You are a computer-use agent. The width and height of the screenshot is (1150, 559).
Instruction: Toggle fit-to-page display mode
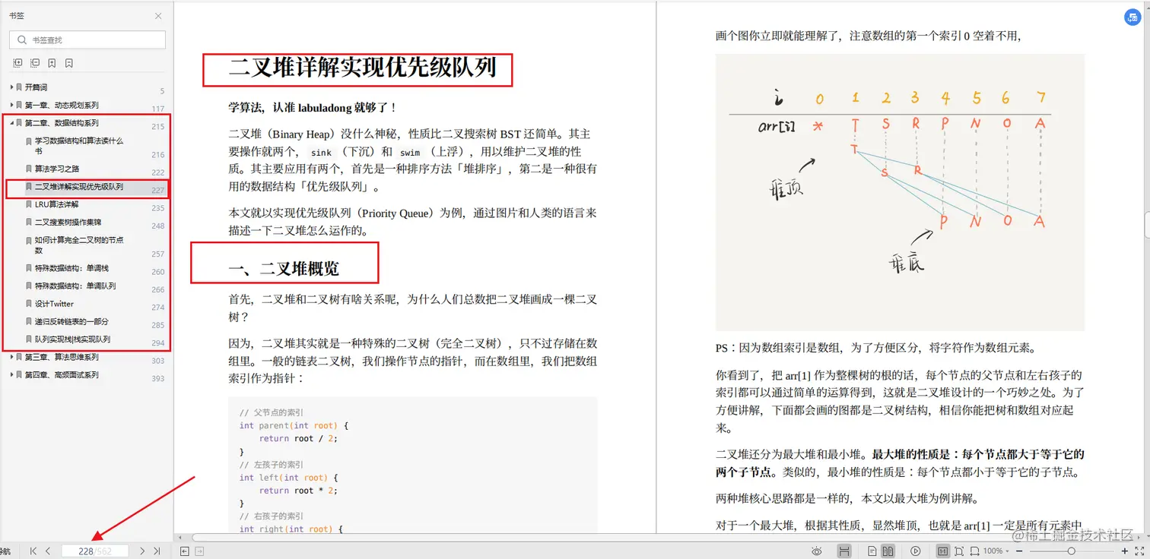tap(960, 551)
